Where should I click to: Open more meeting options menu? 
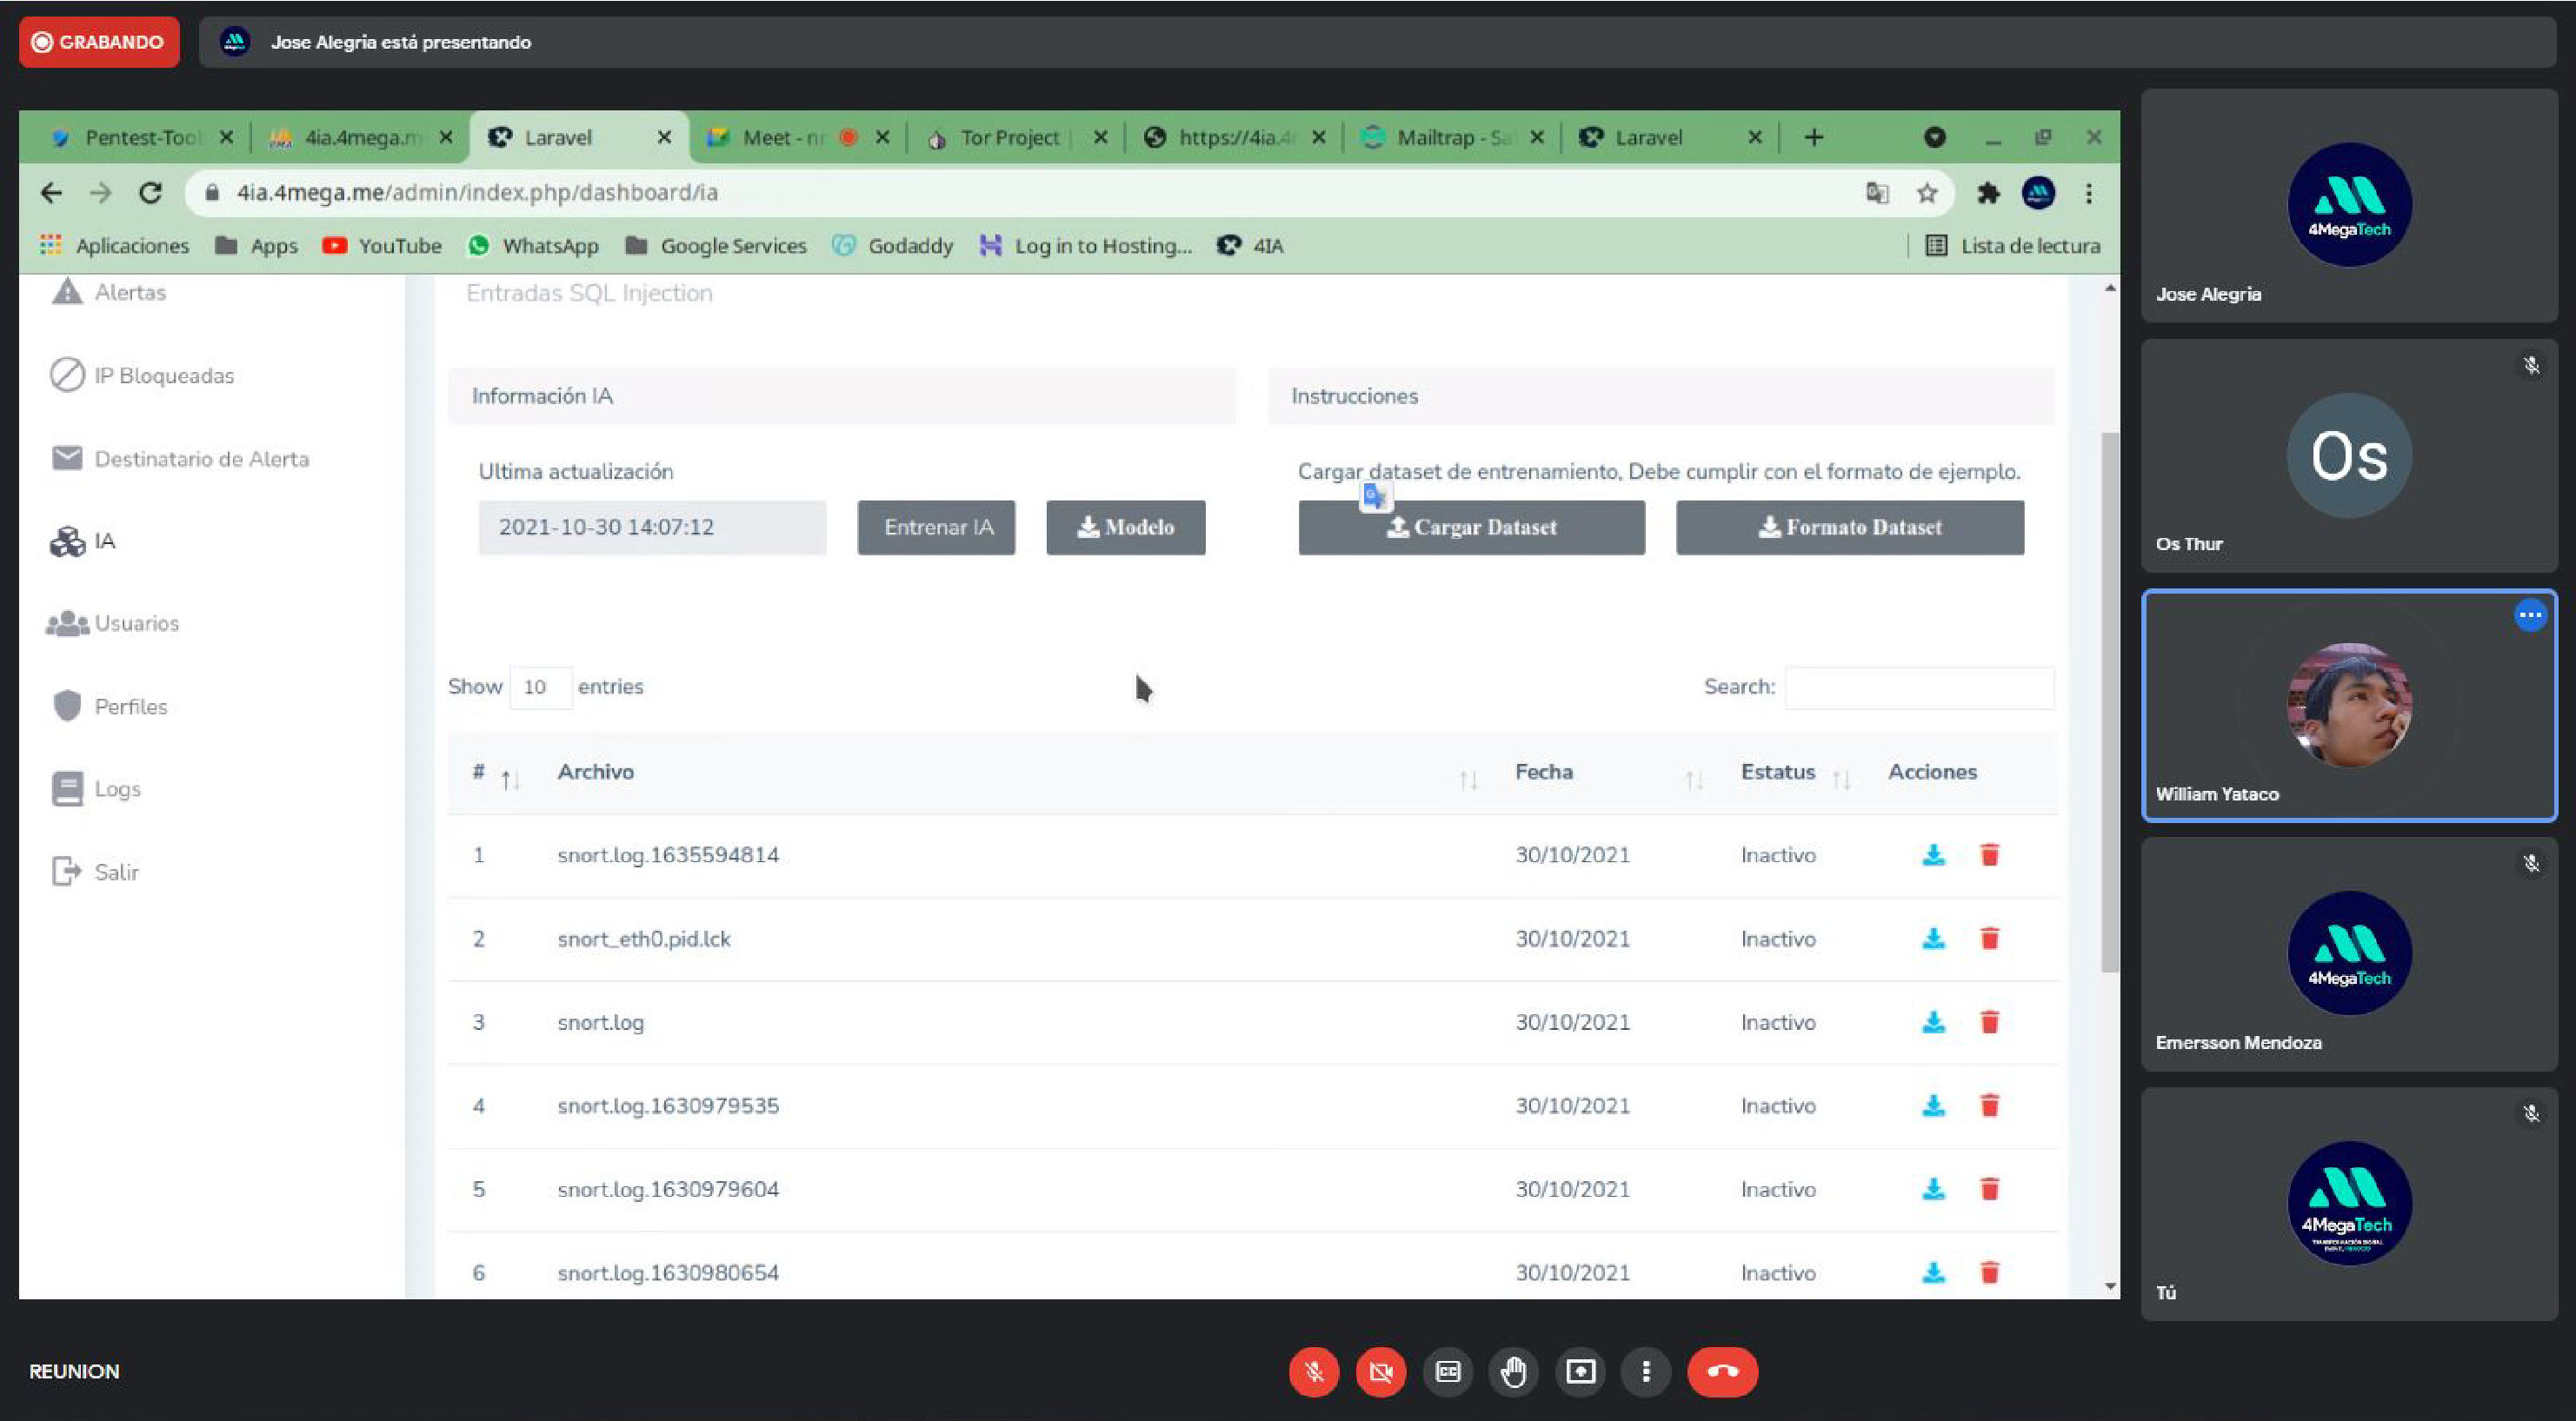click(1646, 1372)
